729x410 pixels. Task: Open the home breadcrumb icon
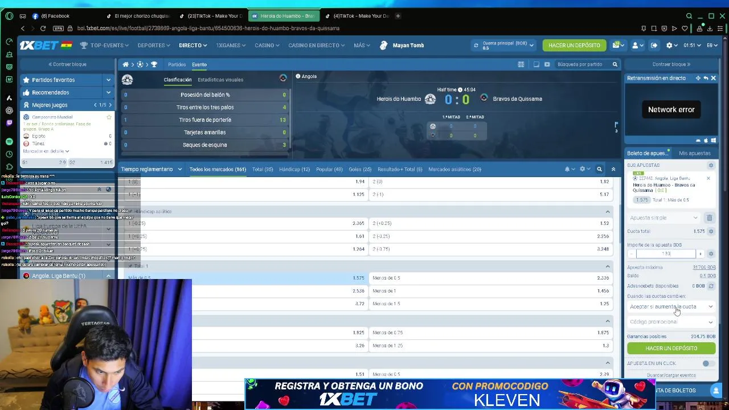[125, 64]
